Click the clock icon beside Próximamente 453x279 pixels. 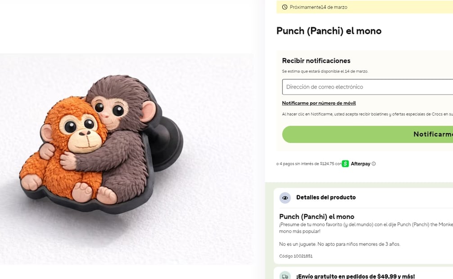tap(285, 7)
